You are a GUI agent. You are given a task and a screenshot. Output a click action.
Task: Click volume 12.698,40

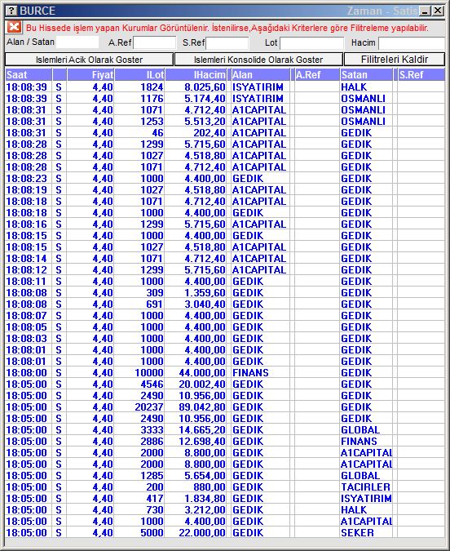point(202,441)
